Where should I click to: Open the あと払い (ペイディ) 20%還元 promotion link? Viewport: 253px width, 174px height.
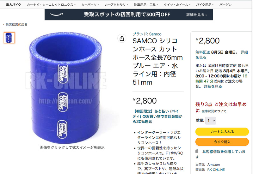point(157,116)
